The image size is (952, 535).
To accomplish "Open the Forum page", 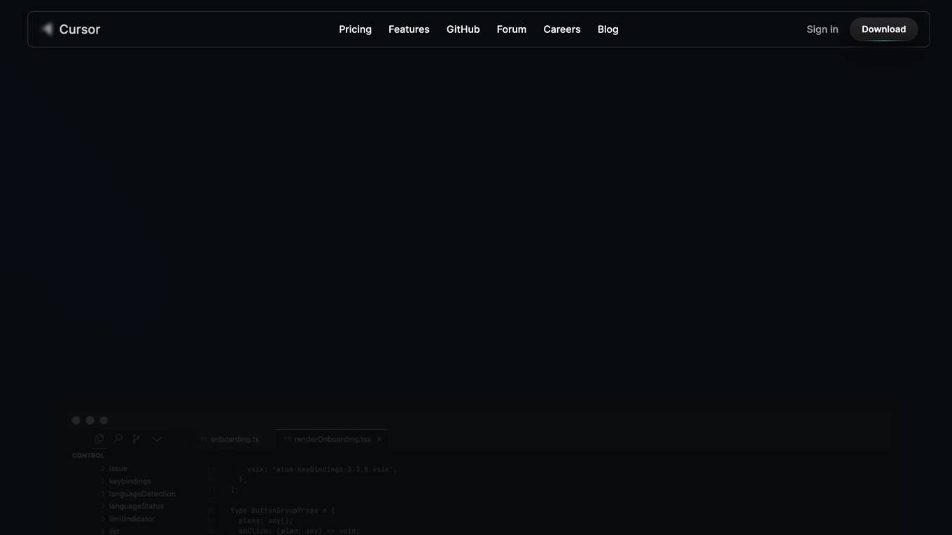I will pos(511,29).
